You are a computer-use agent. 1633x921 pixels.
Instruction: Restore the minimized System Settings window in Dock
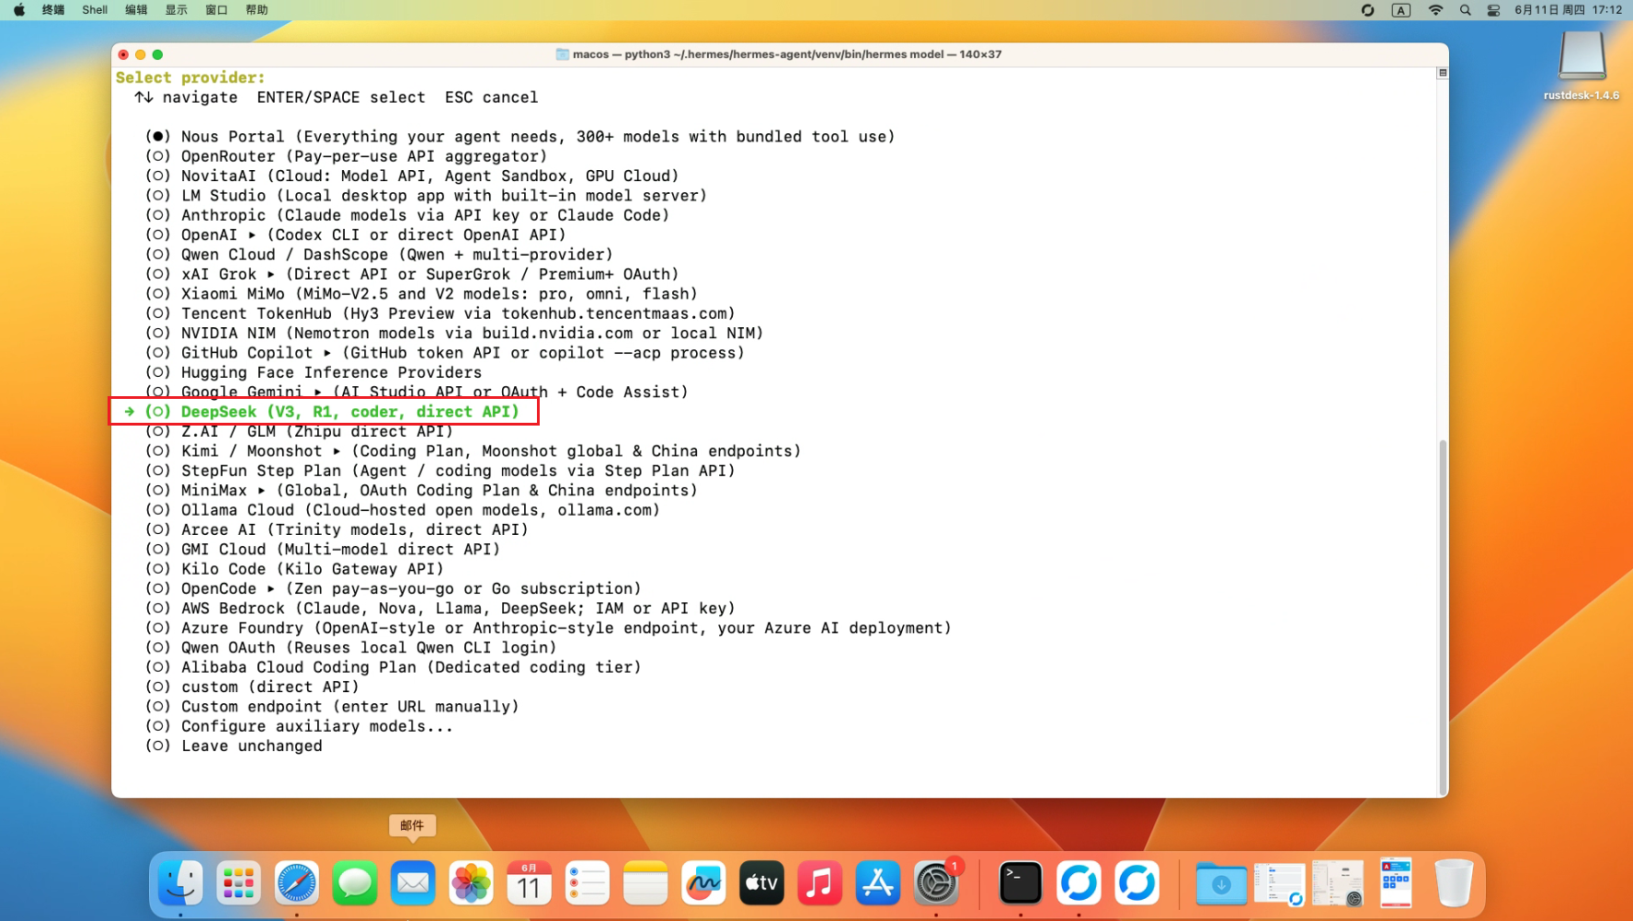(x=1338, y=883)
